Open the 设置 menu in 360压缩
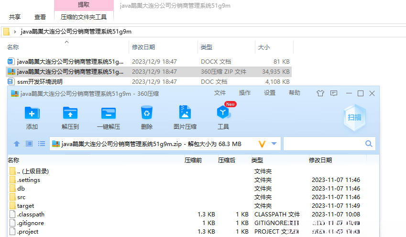 pyautogui.click(x=270, y=93)
